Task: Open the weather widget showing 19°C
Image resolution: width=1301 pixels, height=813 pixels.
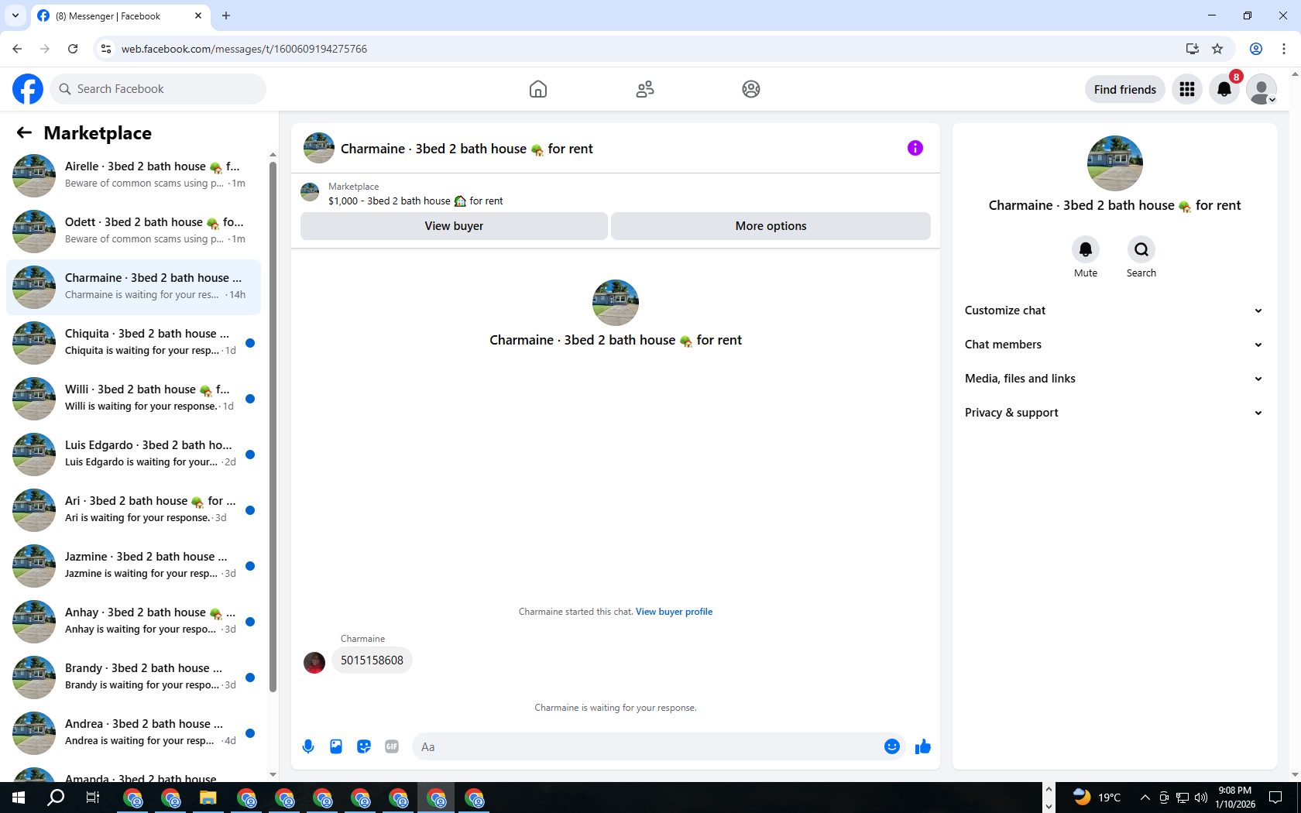Action: click(x=1097, y=798)
